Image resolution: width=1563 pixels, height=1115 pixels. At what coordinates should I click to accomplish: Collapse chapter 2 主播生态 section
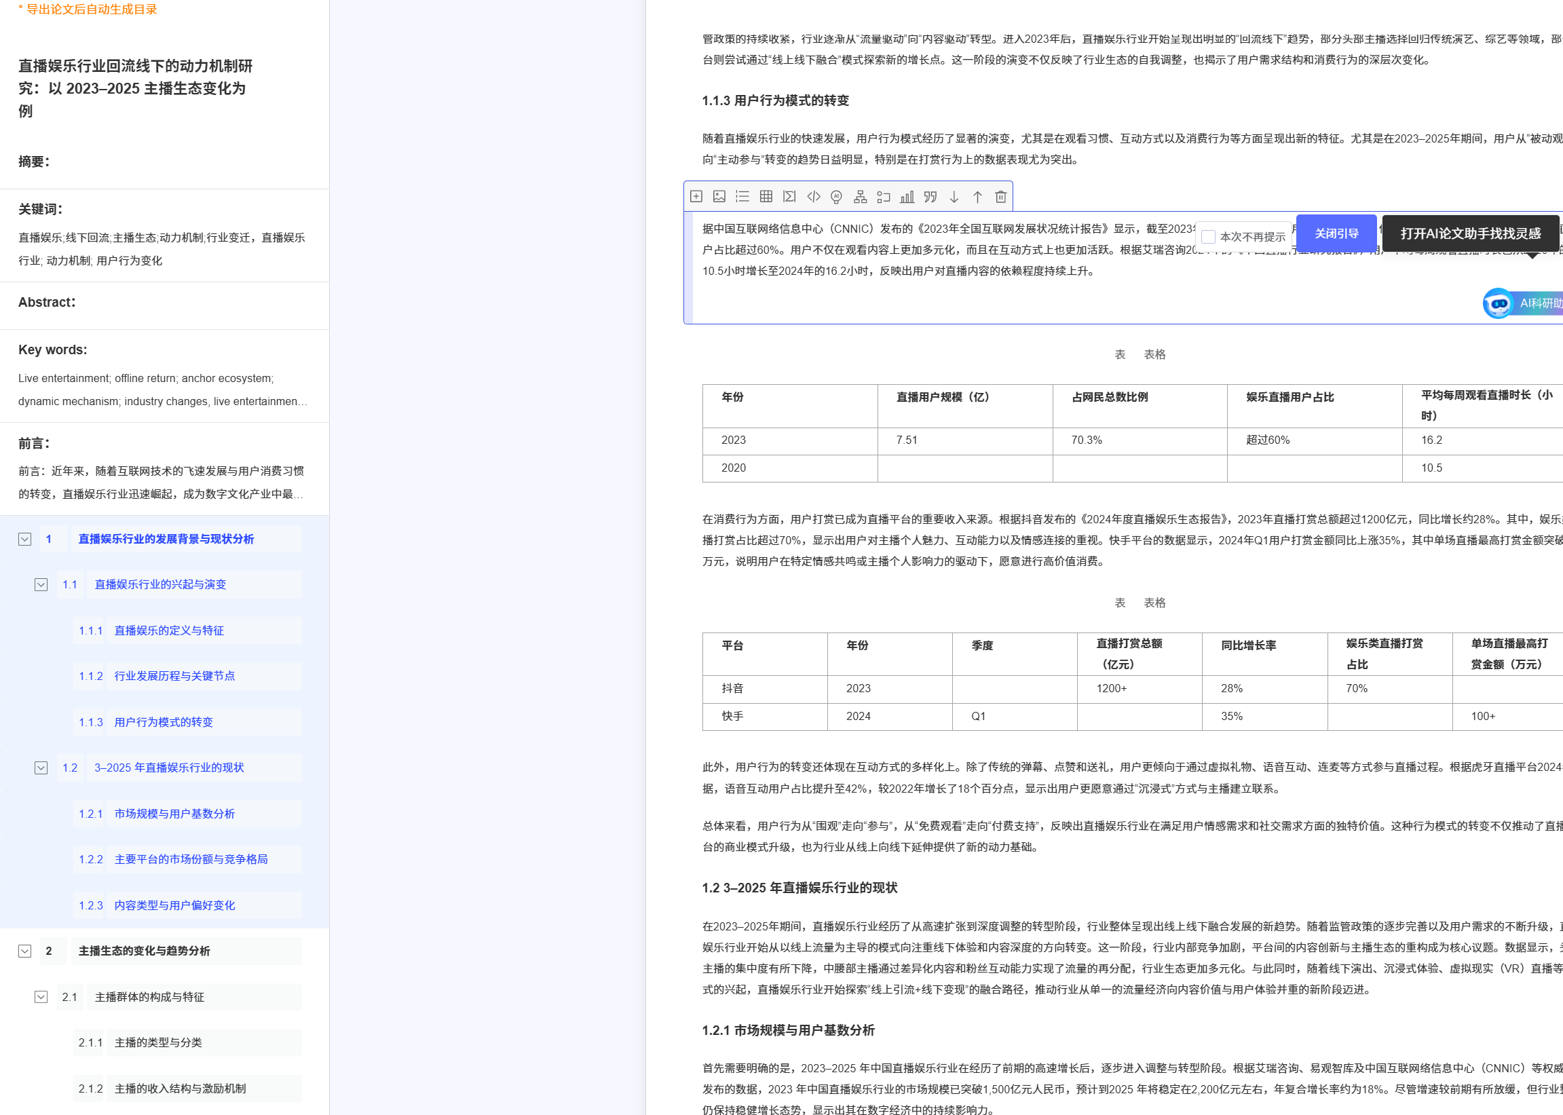click(x=24, y=951)
